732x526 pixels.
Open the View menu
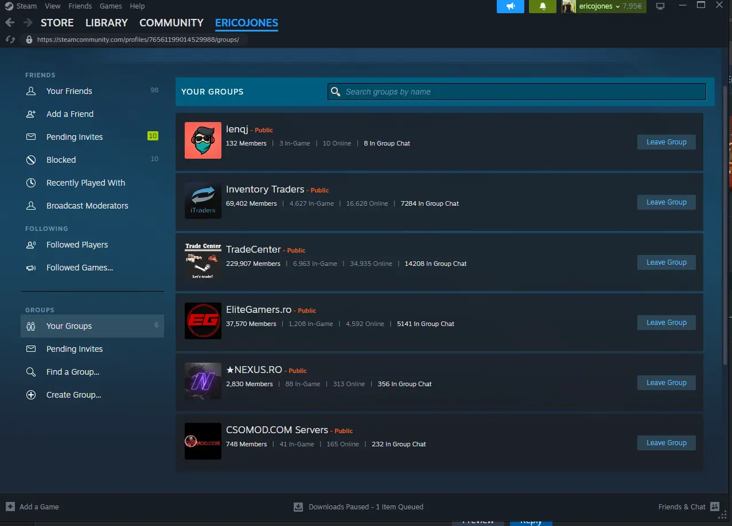pos(53,6)
